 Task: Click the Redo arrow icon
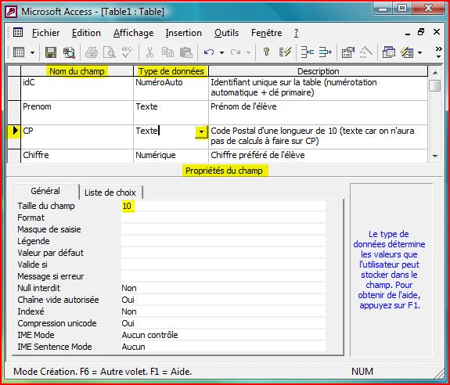point(236,52)
